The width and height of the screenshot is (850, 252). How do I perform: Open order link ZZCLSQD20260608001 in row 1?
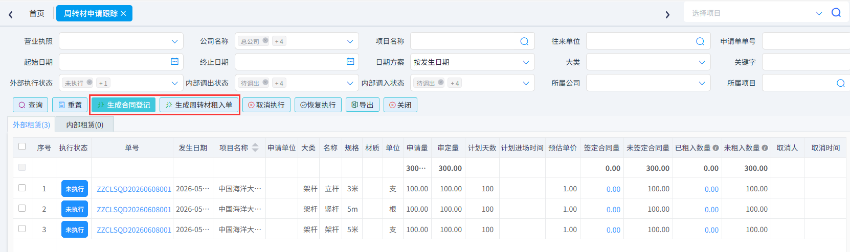[x=134, y=189]
